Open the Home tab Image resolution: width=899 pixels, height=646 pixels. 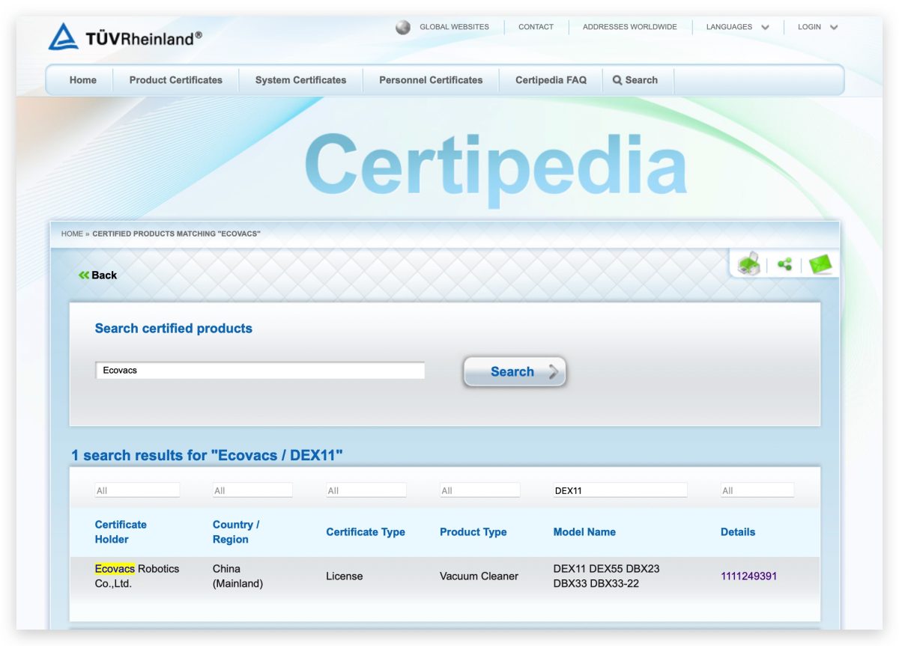pyautogui.click(x=83, y=80)
